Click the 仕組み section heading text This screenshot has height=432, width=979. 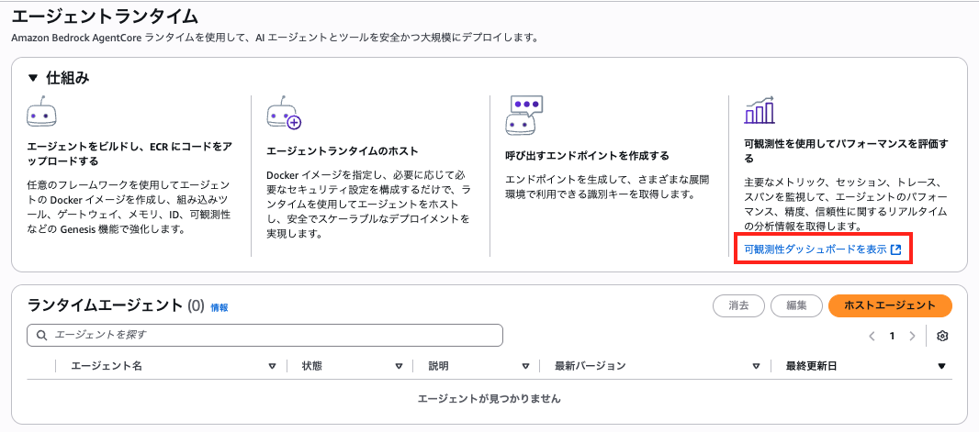point(67,79)
